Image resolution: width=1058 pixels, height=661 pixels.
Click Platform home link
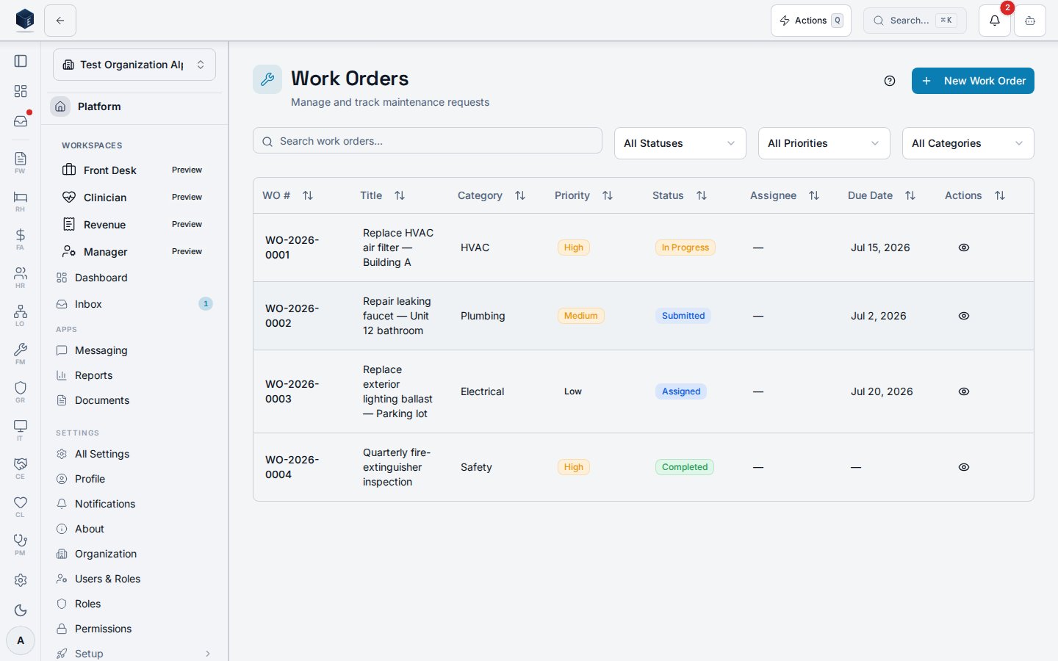[x=134, y=106]
